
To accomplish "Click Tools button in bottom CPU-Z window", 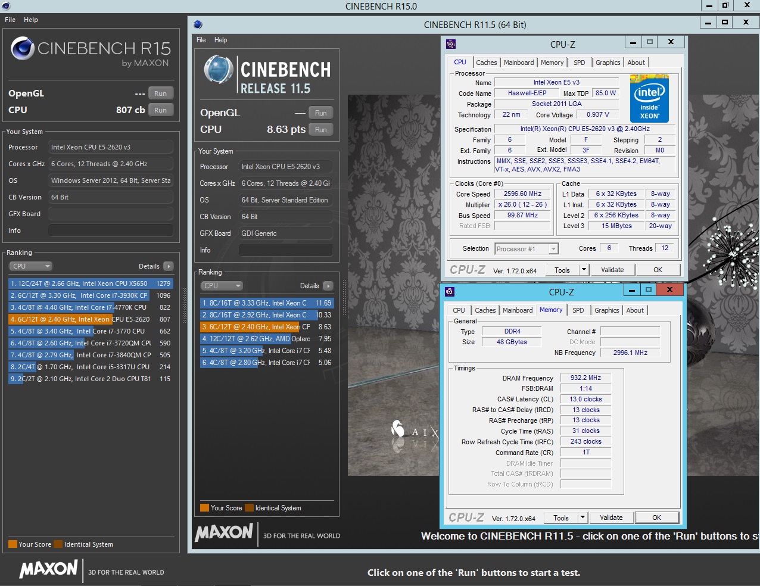I will 561,518.
